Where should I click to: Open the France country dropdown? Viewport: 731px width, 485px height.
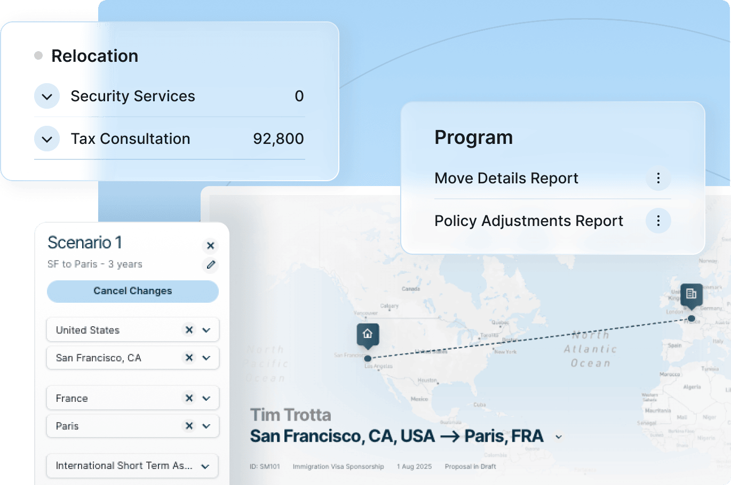click(x=206, y=398)
